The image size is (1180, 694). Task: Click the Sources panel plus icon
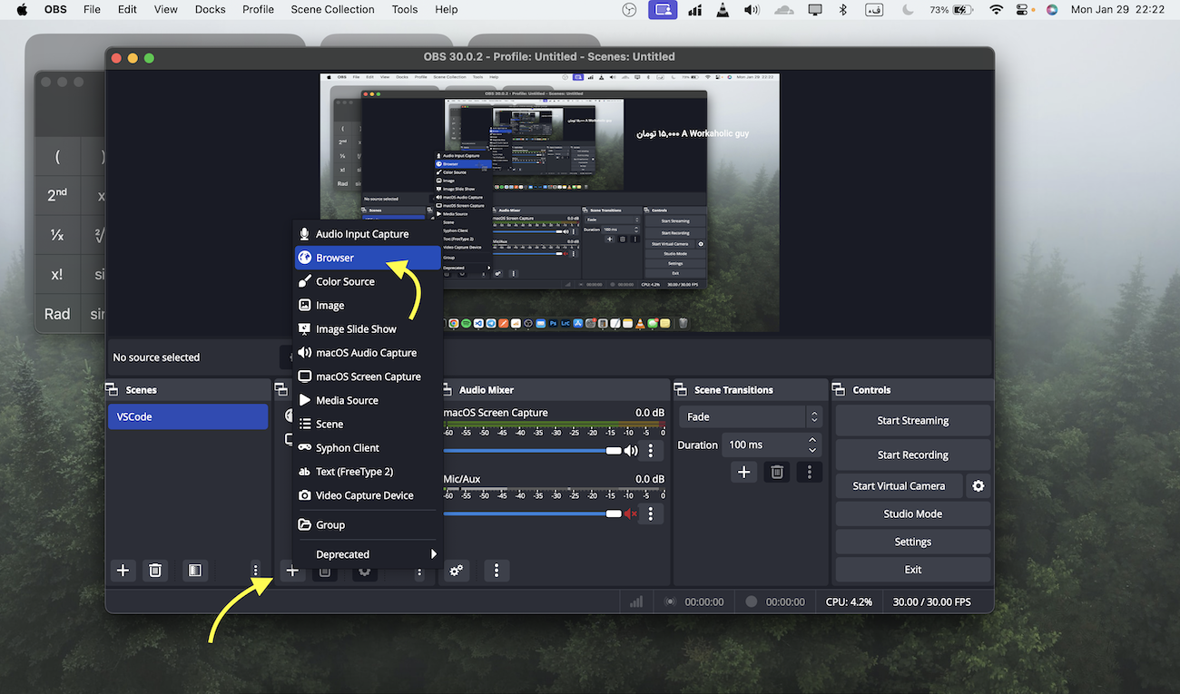pos(292,571)
